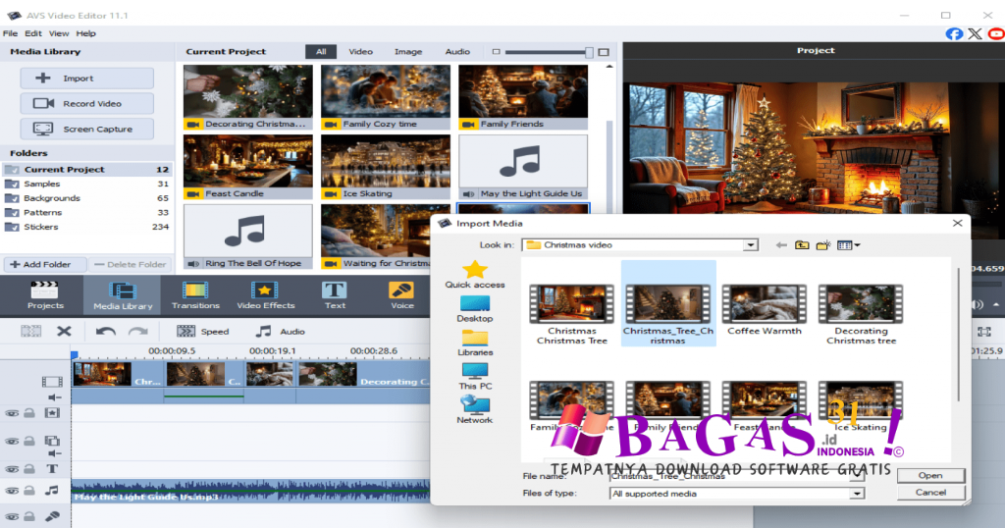Select Ice Skating clip in media library
This screenshot has height=528, width=1005.
pyautogui.click(x=386, y=167)
